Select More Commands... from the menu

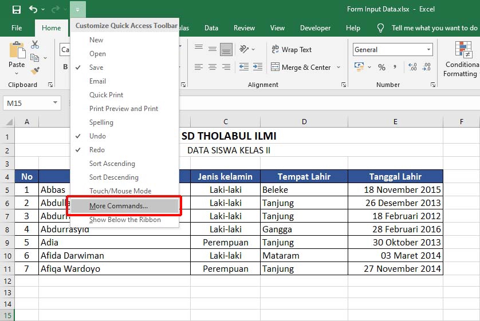click(119, 205)
